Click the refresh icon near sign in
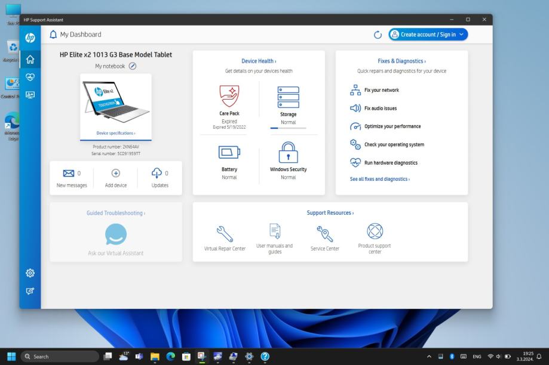The width and height of the screenshot is (549, 365). click(x=378, y=35)
